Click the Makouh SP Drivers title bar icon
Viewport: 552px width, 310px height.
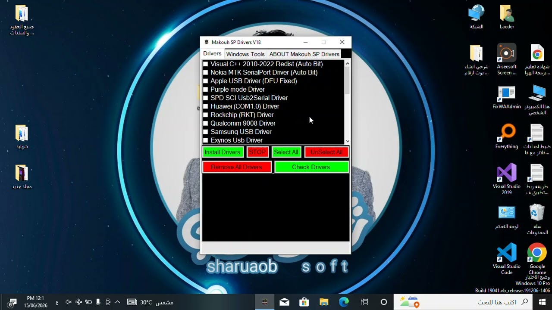coord(207,42)
